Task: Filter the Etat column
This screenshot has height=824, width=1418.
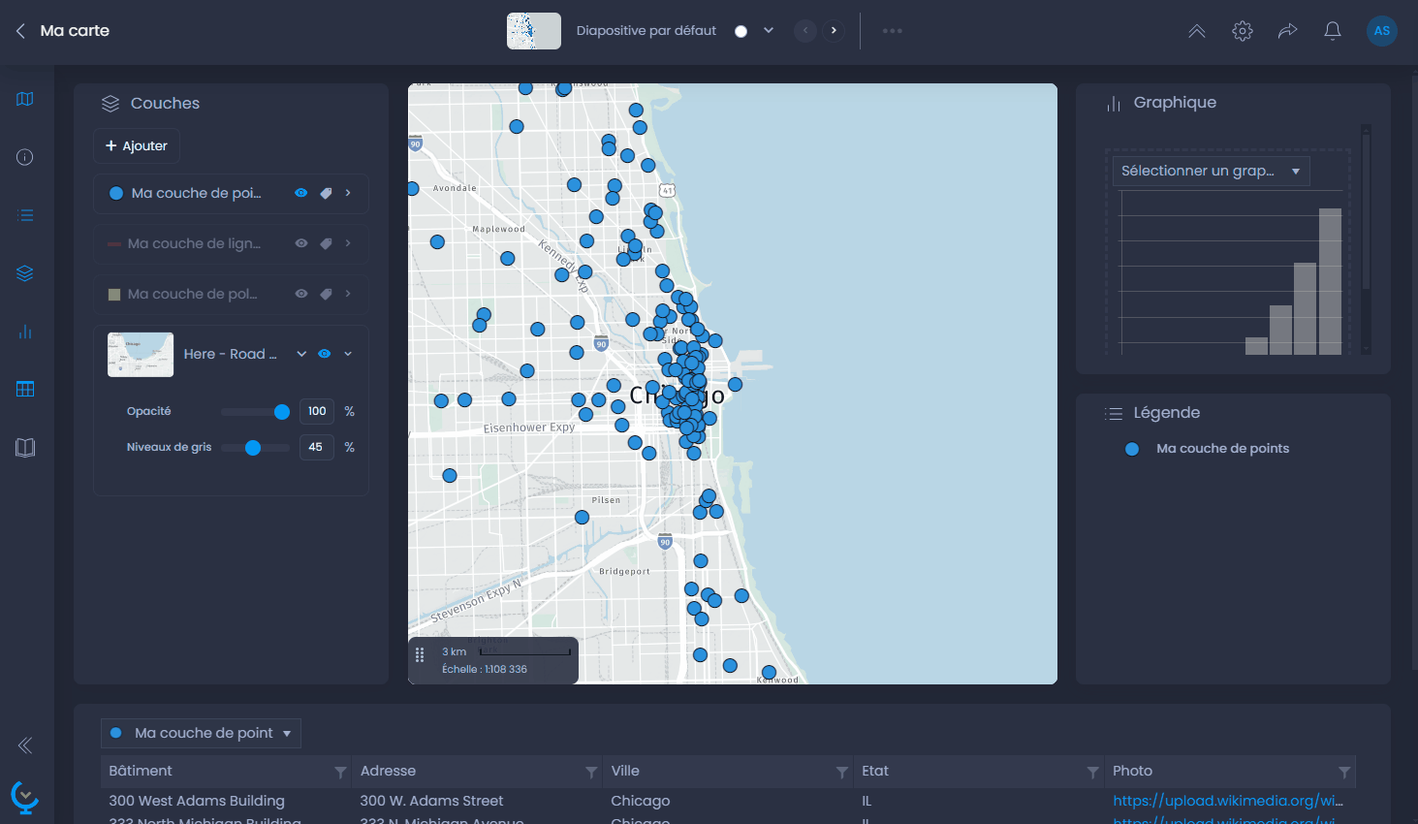Action: pos(1093,772)
